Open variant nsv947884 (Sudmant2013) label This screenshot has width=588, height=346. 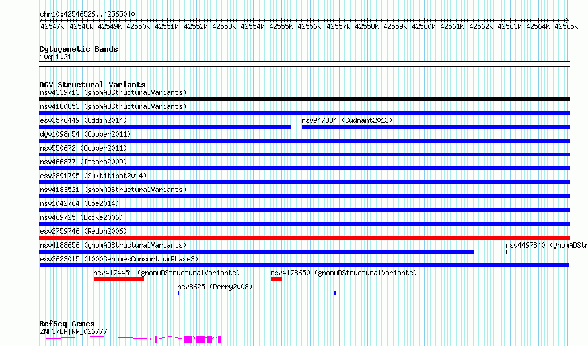coord(347,120)
